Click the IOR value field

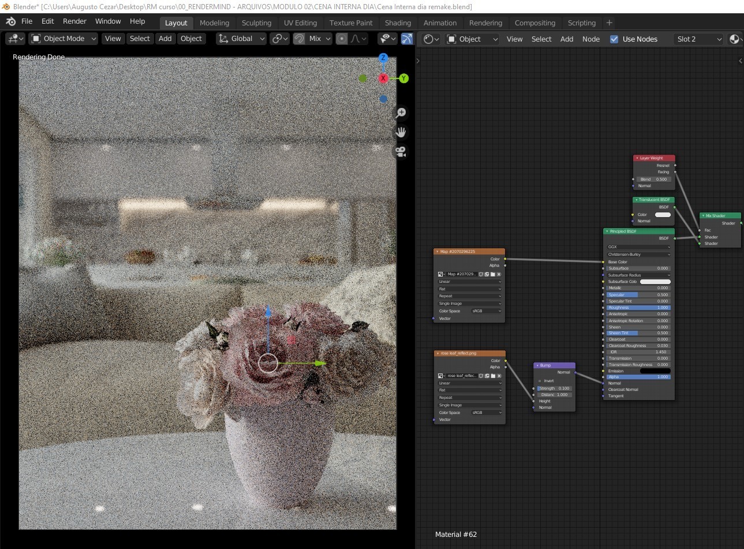pos(639,352)
